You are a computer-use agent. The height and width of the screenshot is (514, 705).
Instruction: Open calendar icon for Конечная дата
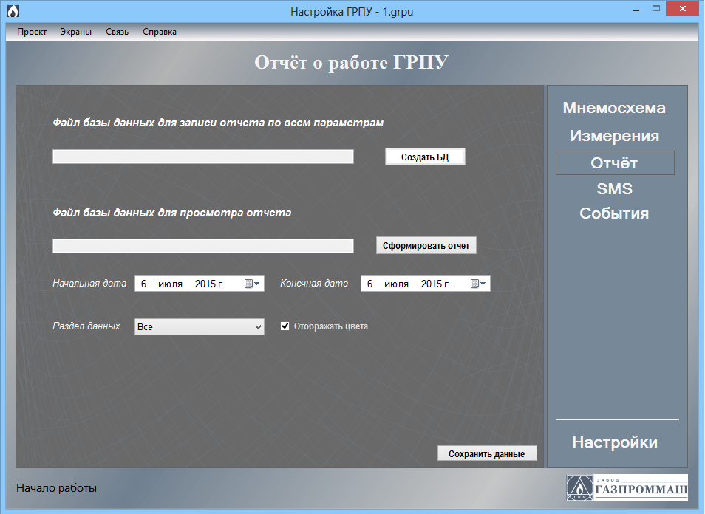click(x=479, y=284)
